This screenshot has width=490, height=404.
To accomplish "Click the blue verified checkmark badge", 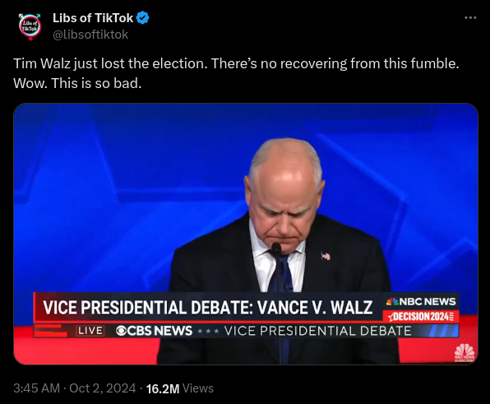I will pos(142,18).
